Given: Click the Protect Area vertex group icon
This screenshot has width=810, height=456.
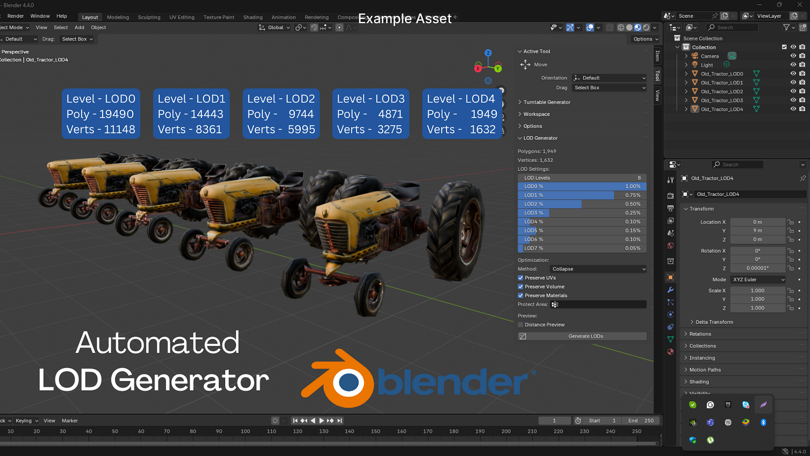Looking at the screenshot, I should click(555, 304).
